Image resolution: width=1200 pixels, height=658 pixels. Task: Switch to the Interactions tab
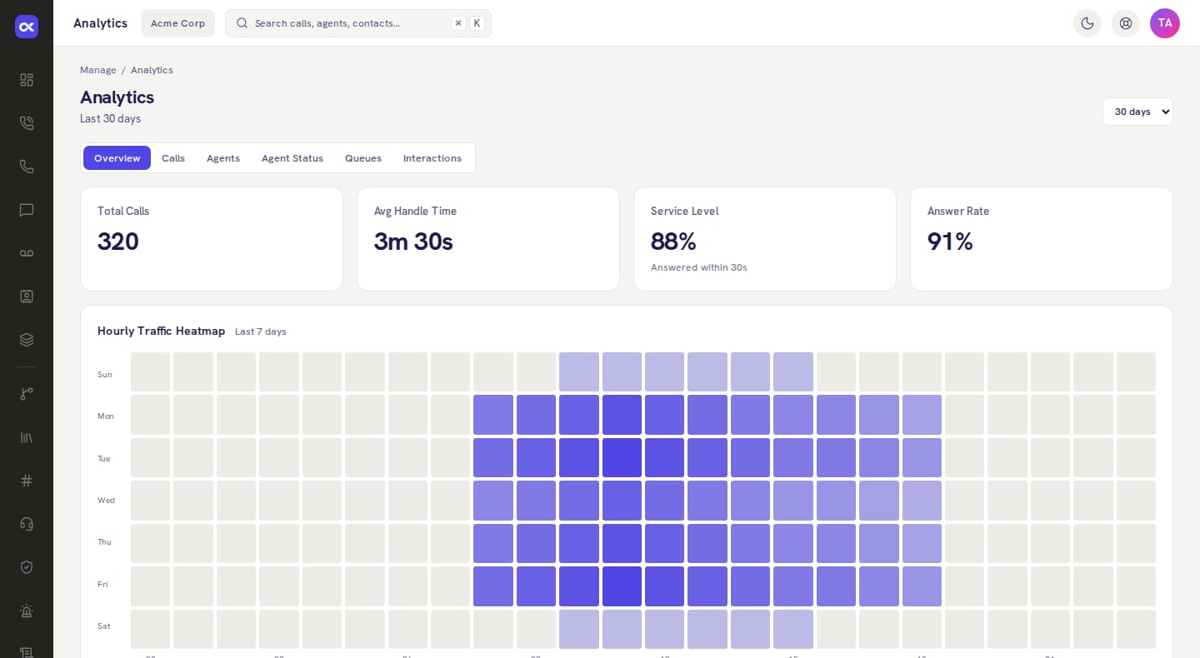(x=432, y=158)
